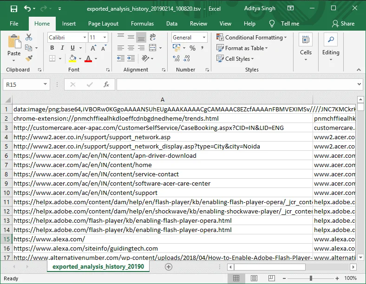The height and width of the screenshot is (284, 366).
Task: Add a new sheet
Action: pos(169,267)
